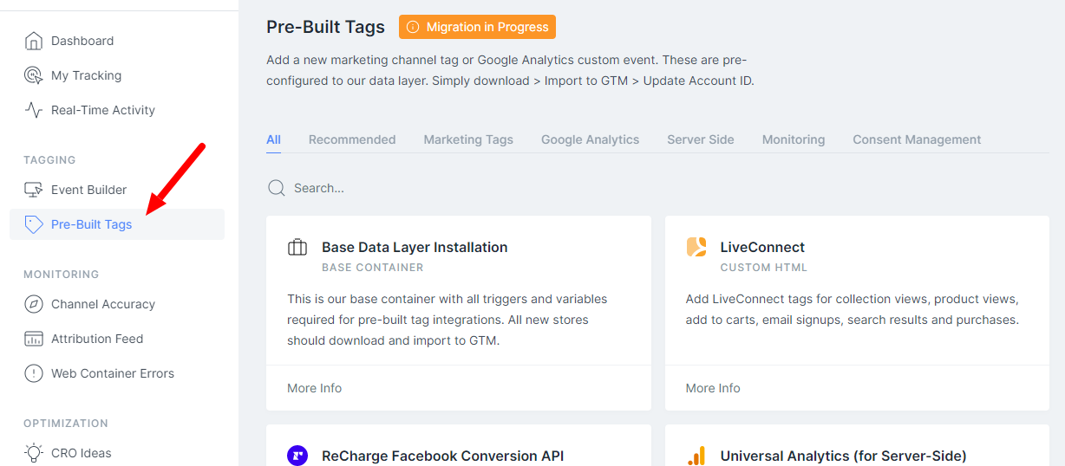Focus the Search tags input field
This screenshot has width=1065, height=466.
[657, 188]
